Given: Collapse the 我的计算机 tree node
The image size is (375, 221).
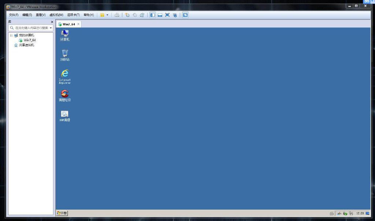Looking at the screenshot, I should click(x=11, y=36).
